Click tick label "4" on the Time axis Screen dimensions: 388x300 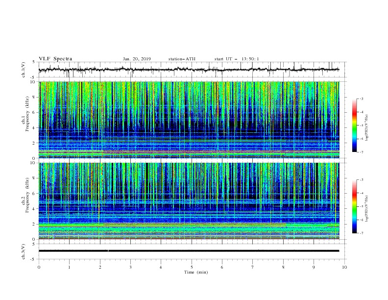click(x=161, y=267)
